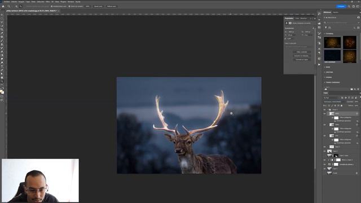Open the layer blend mode dropdown
Viewport: 361px width, 203px height.
(x=334, y=101)
